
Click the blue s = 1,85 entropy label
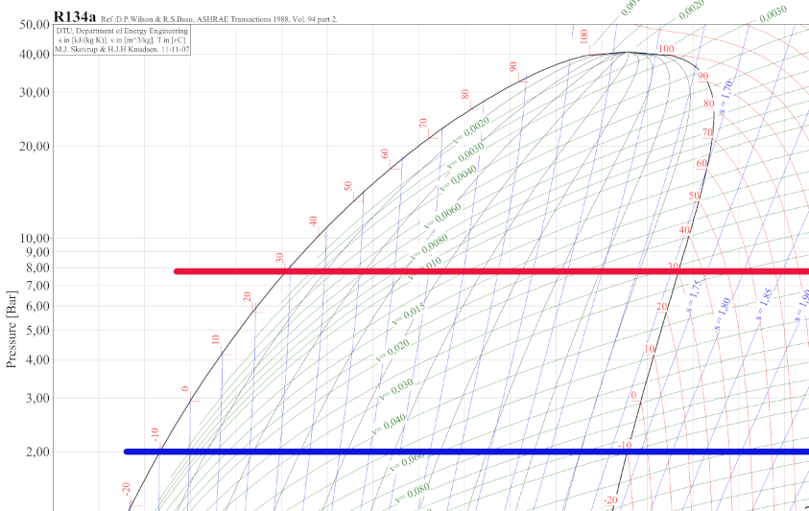click(765, 305)
